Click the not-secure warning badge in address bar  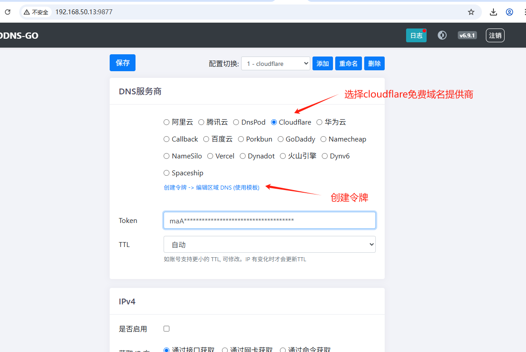point(36,12)
